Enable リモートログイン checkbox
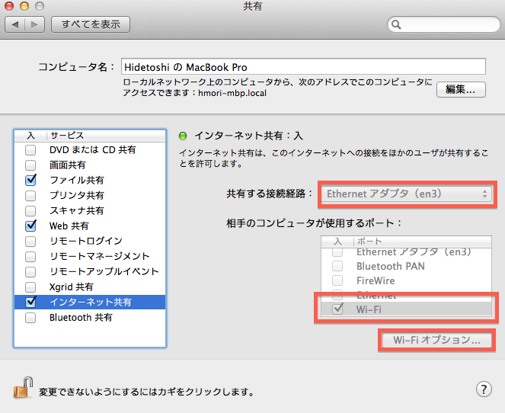The image size is (505, 413). 30,241
